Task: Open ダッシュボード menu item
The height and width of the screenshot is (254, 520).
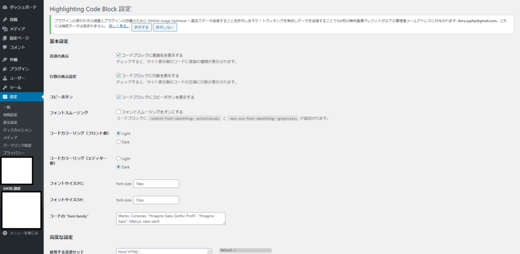Action: click(x=21, y=7)
